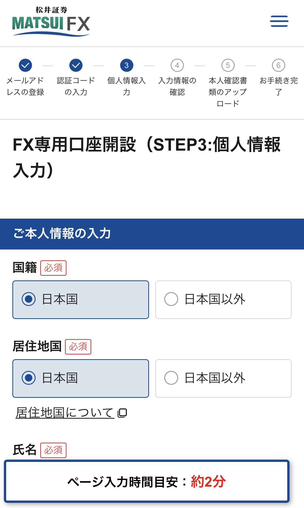This screenshot has height=508, width=304.
Task: Click the step 1 completed checkmark icon
Action: (x=25, y=65)
